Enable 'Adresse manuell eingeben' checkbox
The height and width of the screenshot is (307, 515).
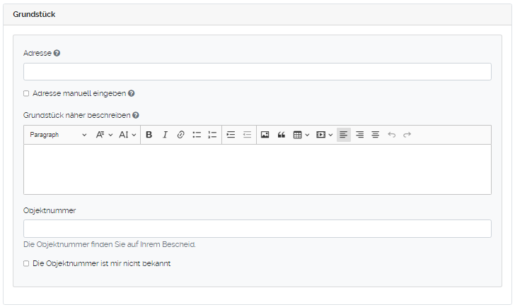[26, 93]
